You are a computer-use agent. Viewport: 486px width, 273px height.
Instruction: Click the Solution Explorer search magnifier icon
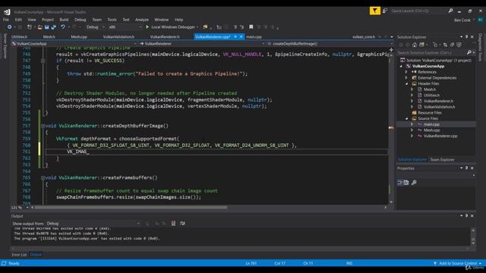[469, 52]
